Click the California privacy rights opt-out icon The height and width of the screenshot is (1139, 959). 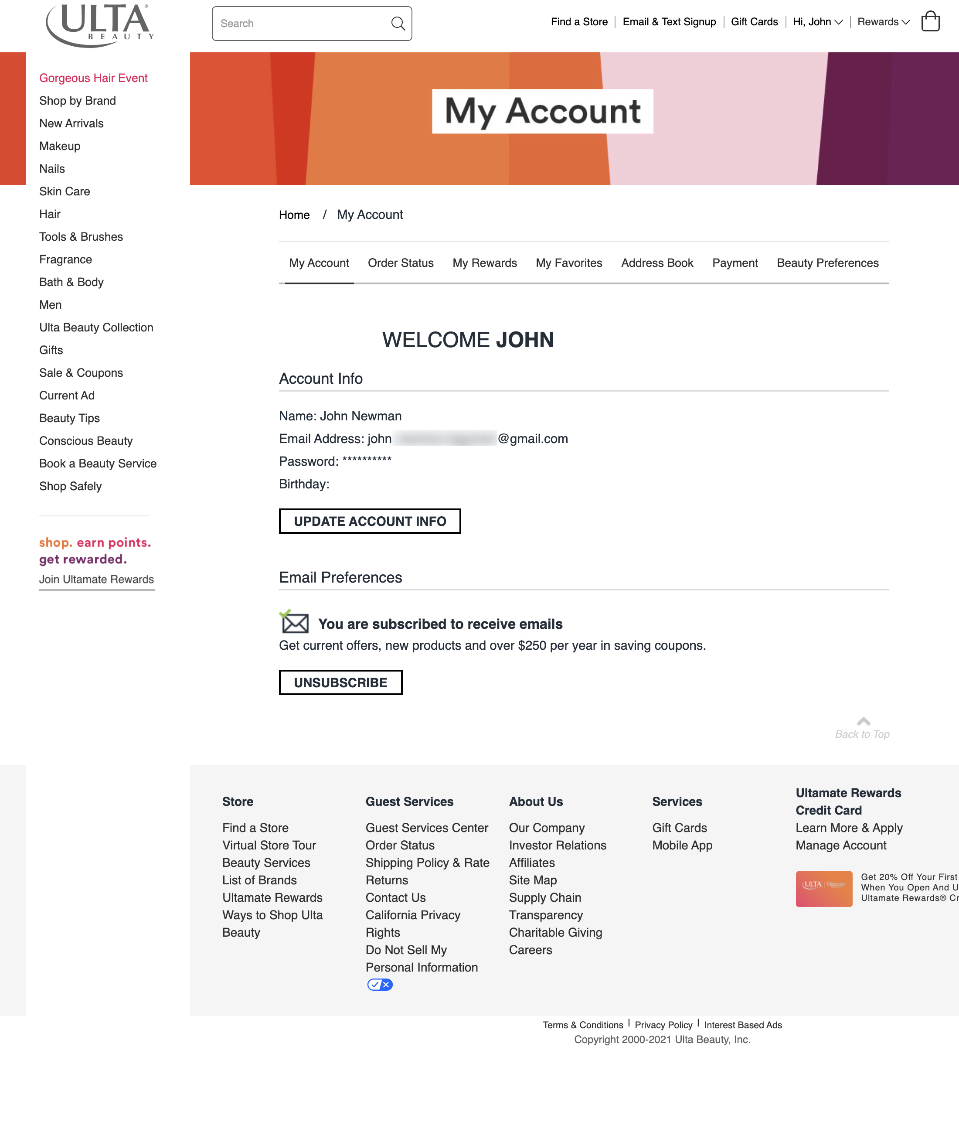pyautogui.click(x=380, y=985)
